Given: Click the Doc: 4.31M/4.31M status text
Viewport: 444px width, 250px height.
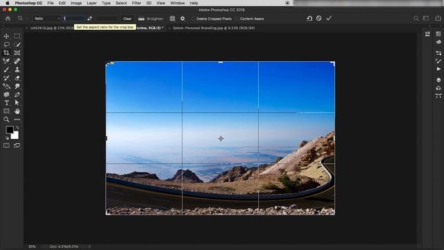Looking at the screenshot, I should click(x=64, y=247).
